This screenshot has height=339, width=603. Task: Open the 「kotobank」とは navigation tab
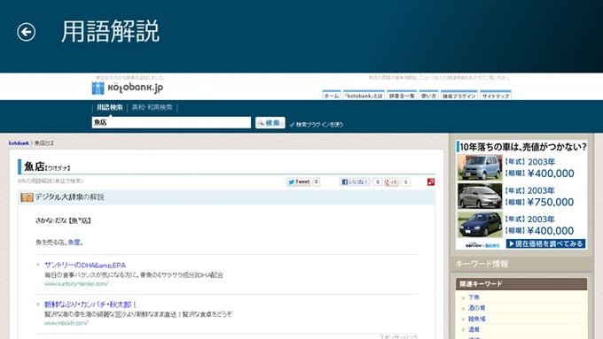(364, 96)
